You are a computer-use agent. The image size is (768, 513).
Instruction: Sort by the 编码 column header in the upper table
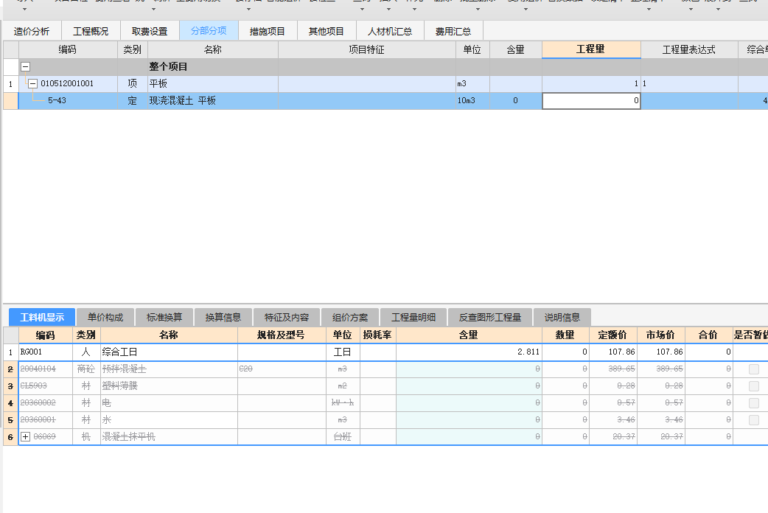pyautogui.click(x=68, y=49)
